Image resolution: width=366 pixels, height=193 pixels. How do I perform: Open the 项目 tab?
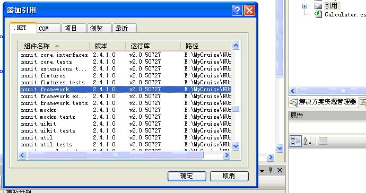coord(74,29)
